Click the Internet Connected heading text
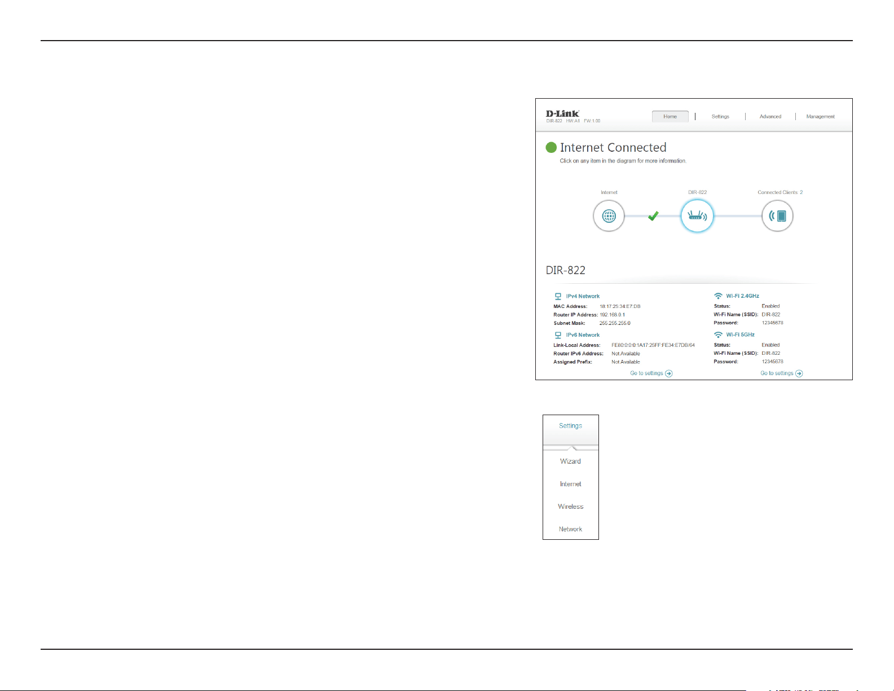Image resolution: width=894 pixels, height=691 pixels. pos(613,148)
